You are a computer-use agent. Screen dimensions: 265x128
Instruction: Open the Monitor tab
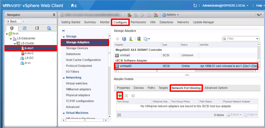(105, 22)
